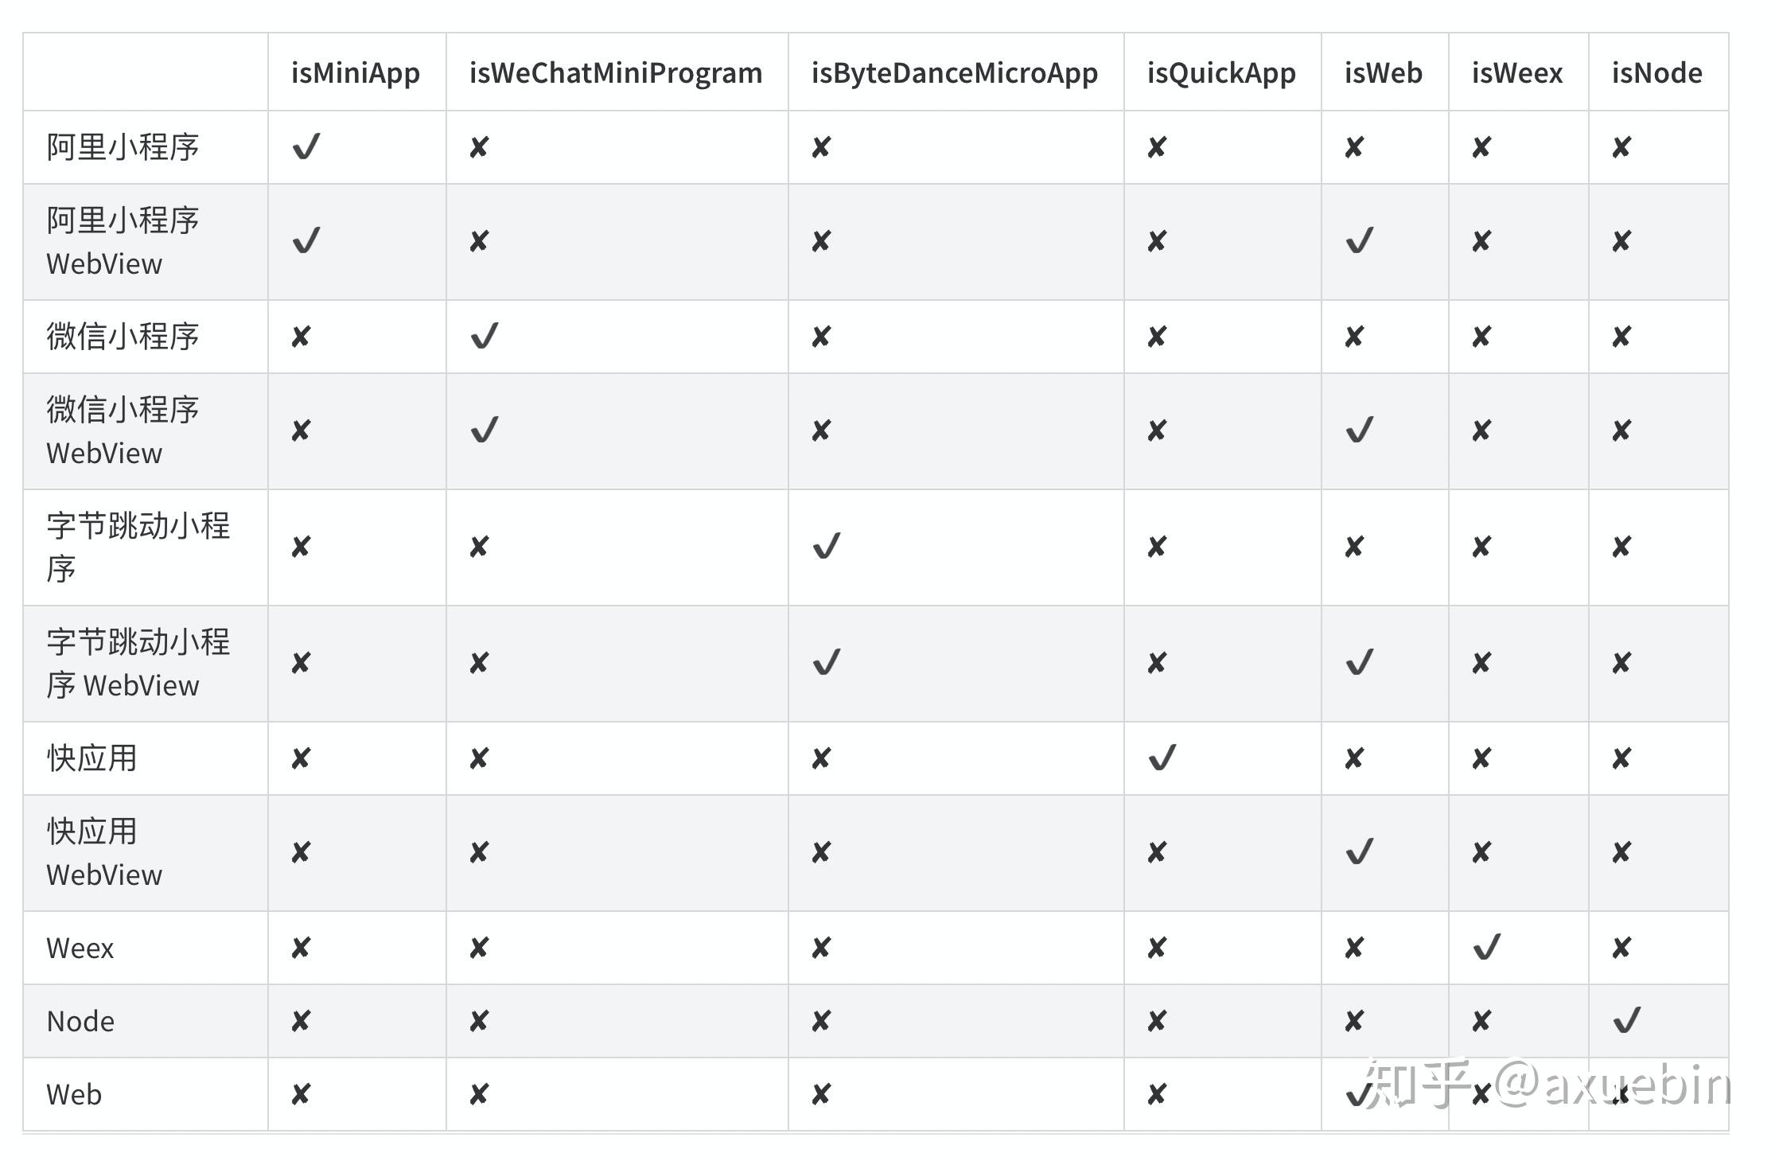Click the 快应用 WebView row label
1779x1157 pixels.
pyautogui.click(x=103, y=853)
